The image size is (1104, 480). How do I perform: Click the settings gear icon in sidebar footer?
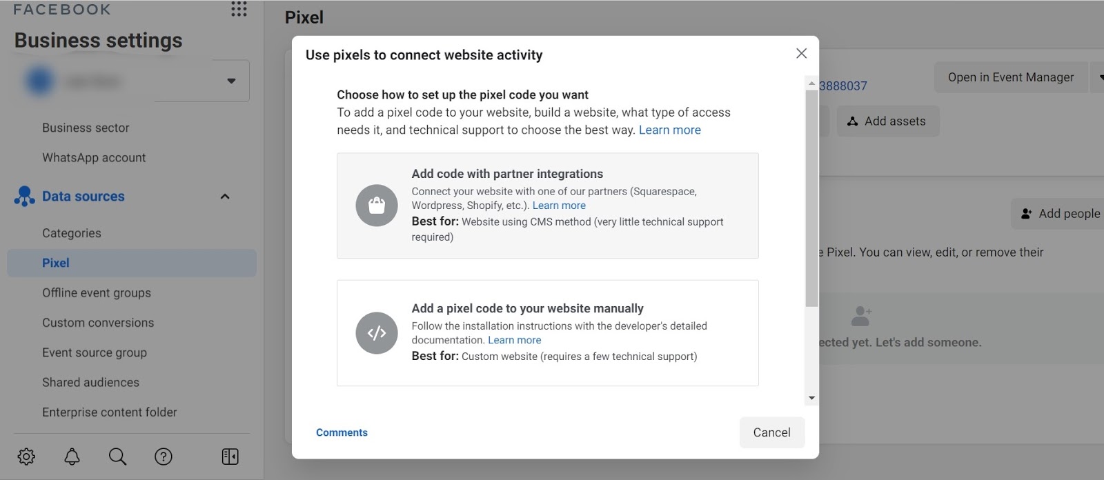tap(26, 457)
